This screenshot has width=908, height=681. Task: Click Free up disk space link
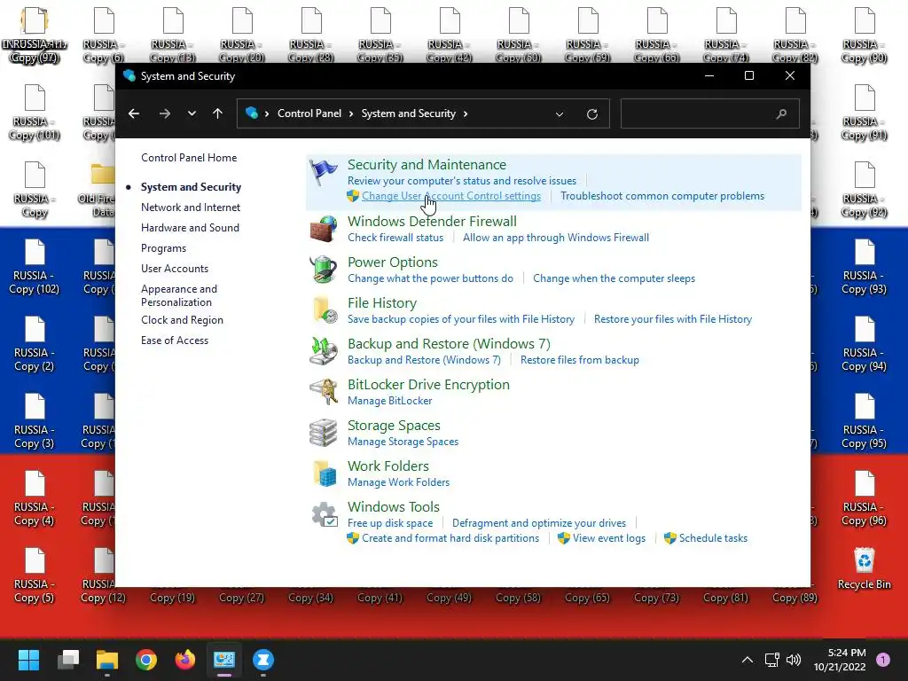[390, 523]
